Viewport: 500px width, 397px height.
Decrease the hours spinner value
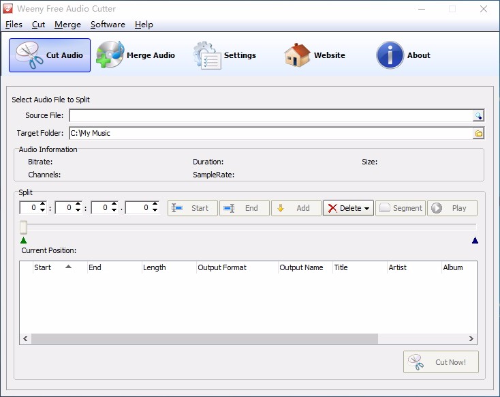coord(42,211)
